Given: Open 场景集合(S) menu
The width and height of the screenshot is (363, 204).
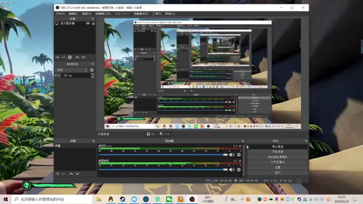Looking at the screenshot, I should (141, 14).
